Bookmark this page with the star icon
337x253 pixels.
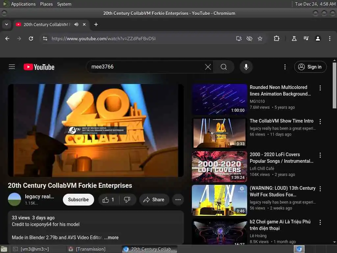(x=260, y=39)
